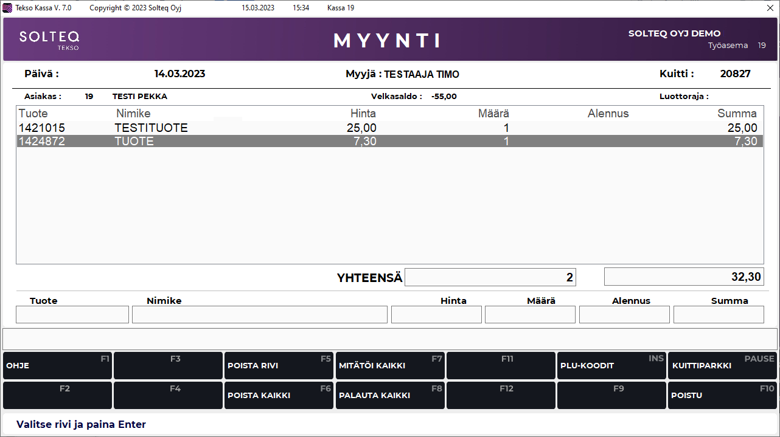Focus the Nimike name input field
The width and height of the screenshot is (780, 437).
click(260, 314)
